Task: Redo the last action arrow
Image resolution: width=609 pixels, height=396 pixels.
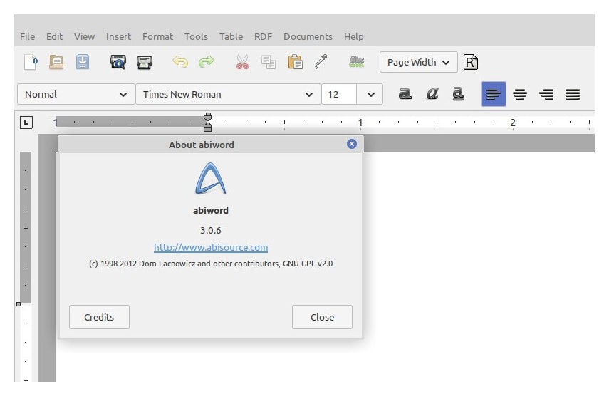Action: [x=207, y=62]
